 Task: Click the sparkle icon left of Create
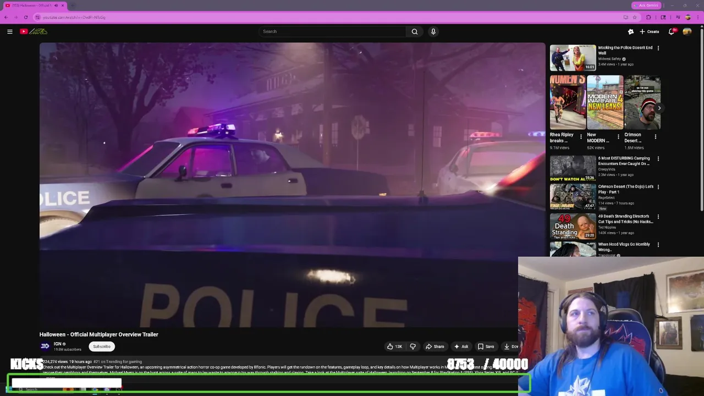click(631, 31)
